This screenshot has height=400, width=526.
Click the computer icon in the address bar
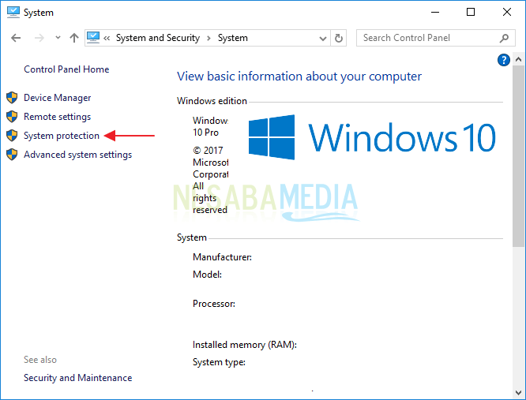[x=93, y=38]
